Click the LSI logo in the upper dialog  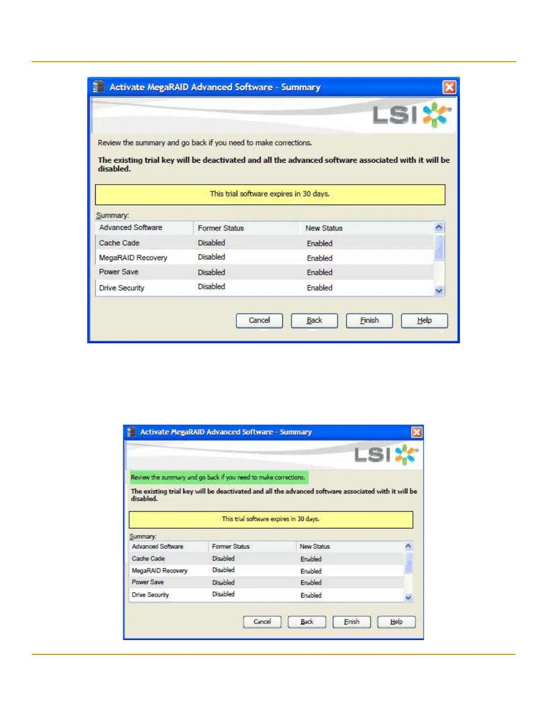point(412,115)
